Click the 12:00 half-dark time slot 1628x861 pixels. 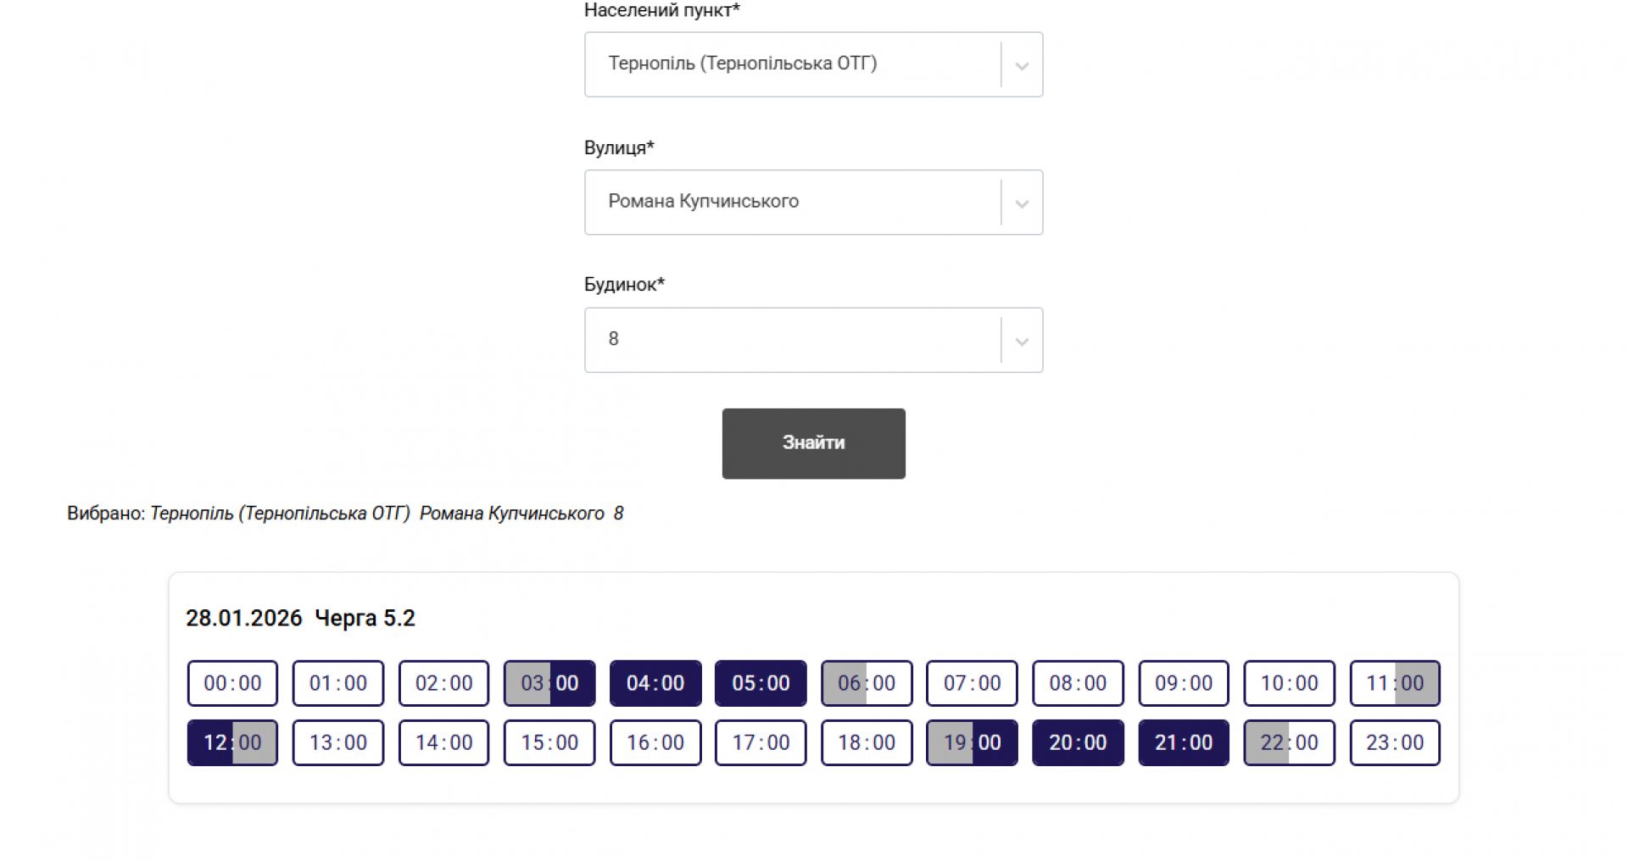click(x=232, y=743)
